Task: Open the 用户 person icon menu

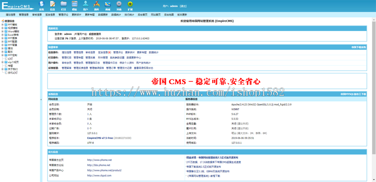Action: 86,6
